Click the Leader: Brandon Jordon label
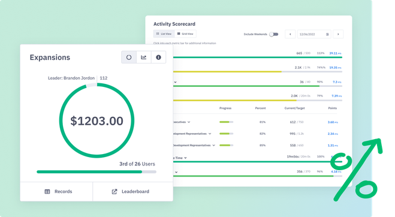395x217 pixels. tap(71, 78)
